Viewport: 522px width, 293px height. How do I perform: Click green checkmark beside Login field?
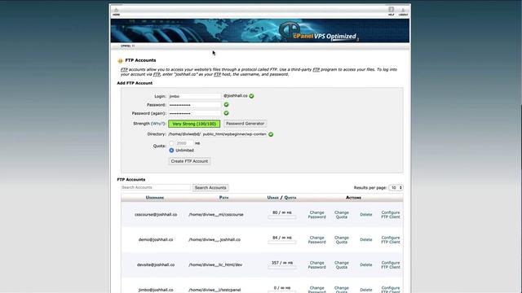pos(252,96)
